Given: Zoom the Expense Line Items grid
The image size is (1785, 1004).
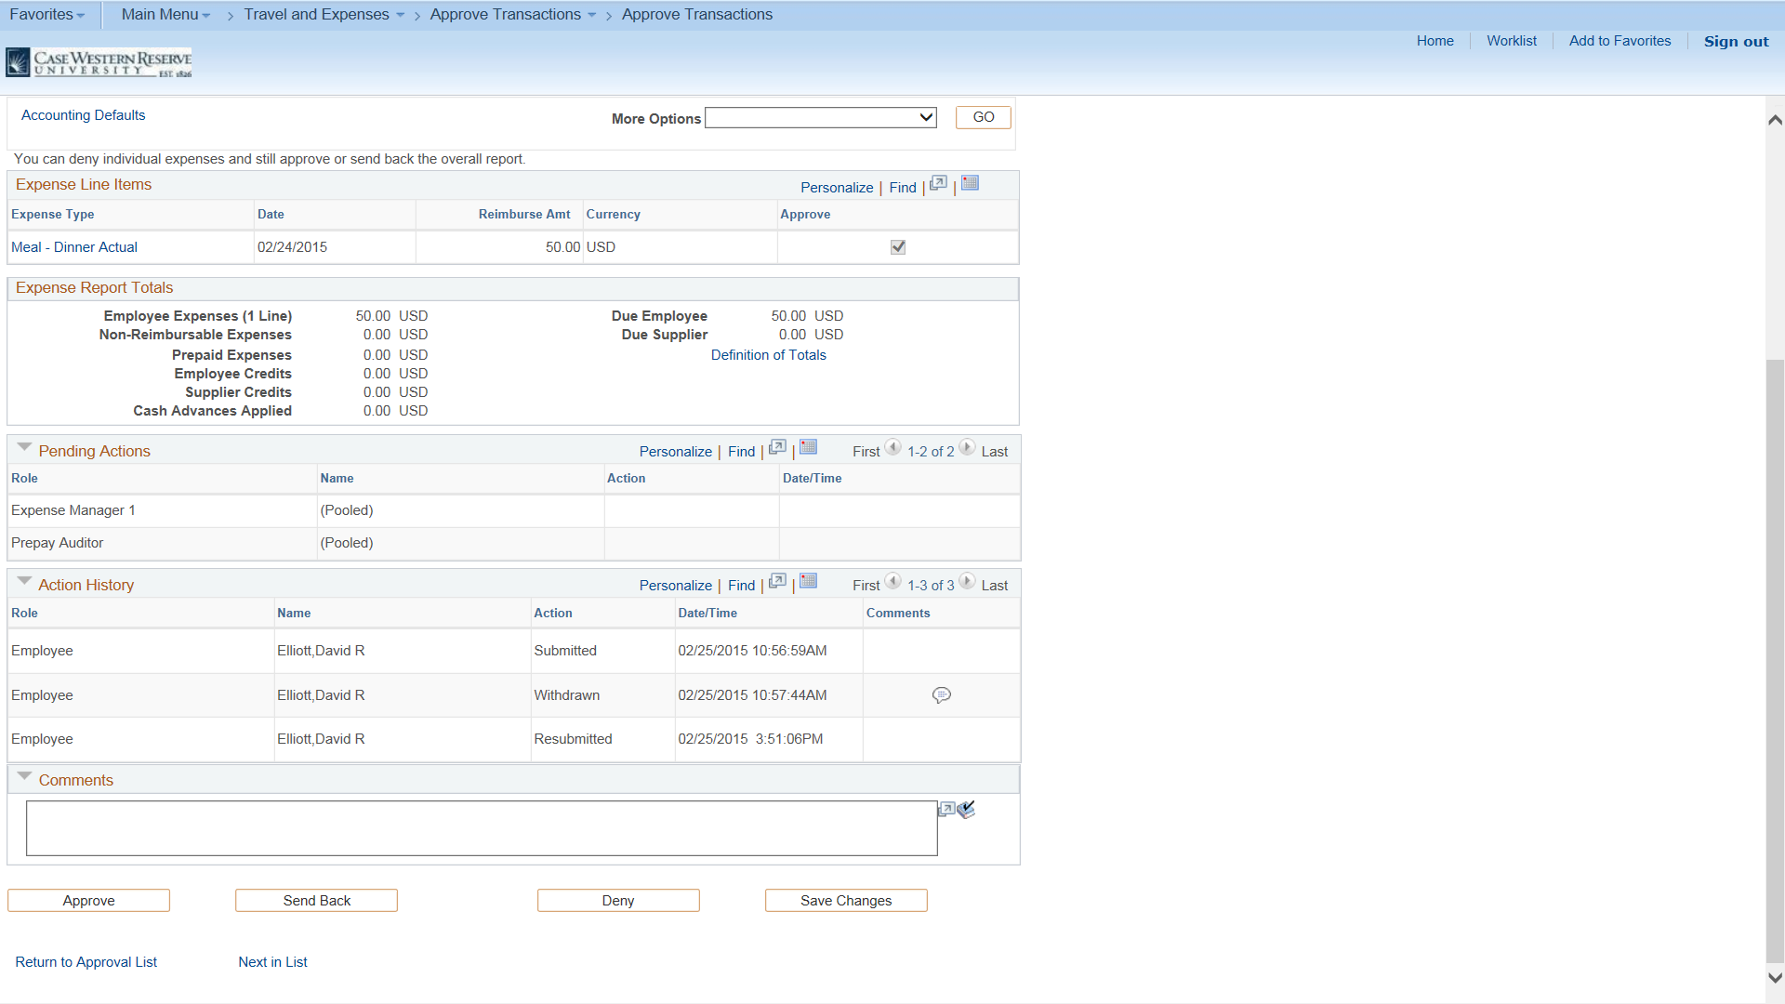Looking at the screenshot, I should 938,183.
